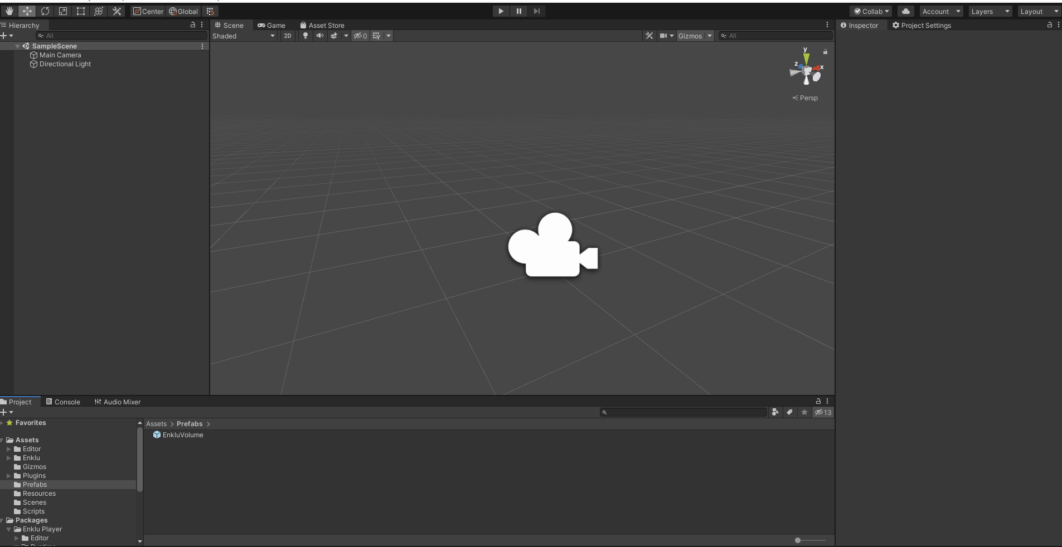
Task: Expand the Editor folder under Assets
Action: (x=8, y=449)
